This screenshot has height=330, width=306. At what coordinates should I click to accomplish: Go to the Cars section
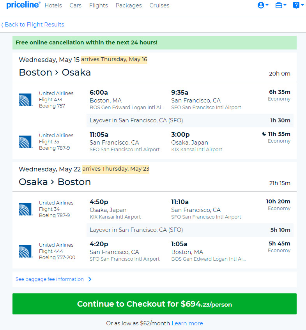pyautogui.click(x=75, y=5)
